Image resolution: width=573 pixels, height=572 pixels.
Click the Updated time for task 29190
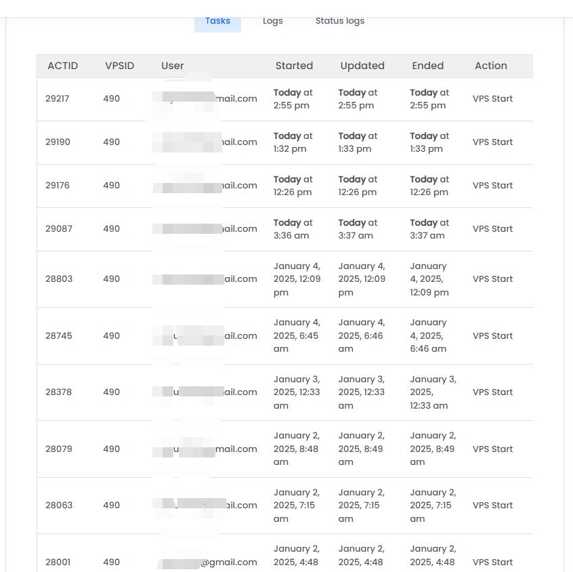[358, 142]
